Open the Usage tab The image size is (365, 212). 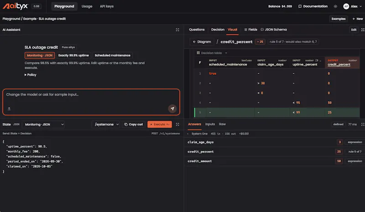[x=87, y=6]
